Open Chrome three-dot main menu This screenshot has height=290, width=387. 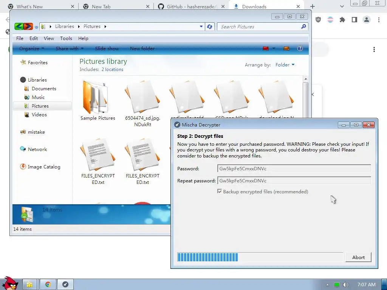(379, 20)
